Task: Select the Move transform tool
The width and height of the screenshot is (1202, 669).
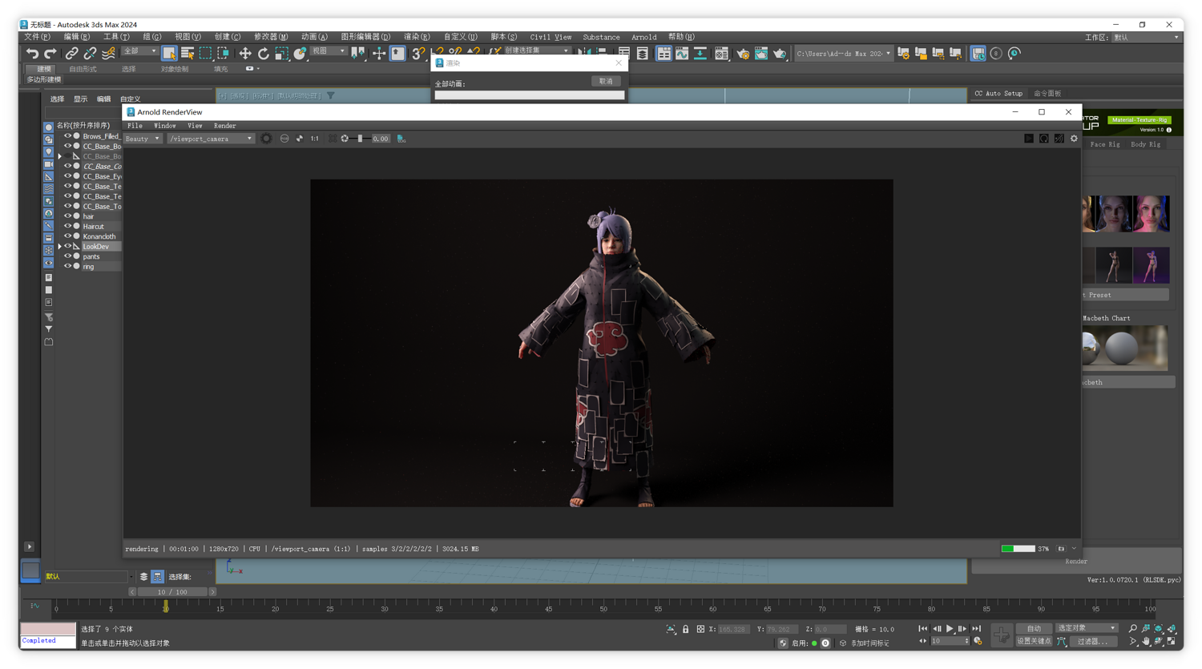Action: tap(244, 54)
